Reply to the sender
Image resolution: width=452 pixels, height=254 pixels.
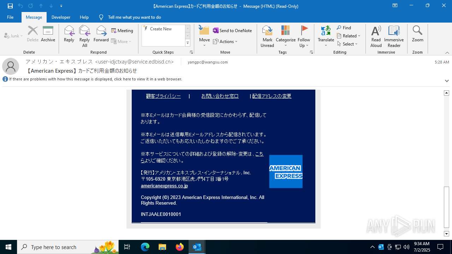pos(69,34)
